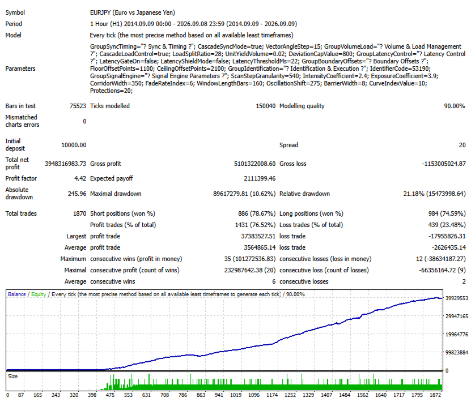
Task: Select the EURJPY symbol description text
Action: [x=133, y=12]
